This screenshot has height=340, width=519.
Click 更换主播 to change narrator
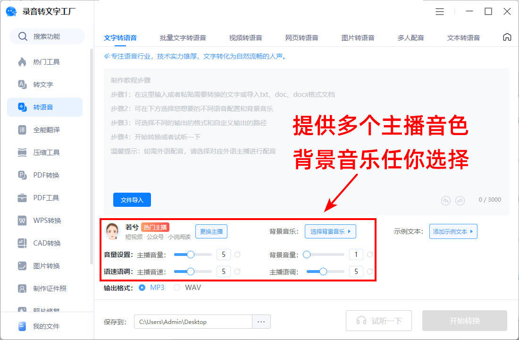click(211, 231)
